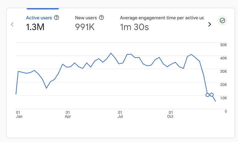
Task: Click the 1.3M active users value
Action: coord(35,27)
